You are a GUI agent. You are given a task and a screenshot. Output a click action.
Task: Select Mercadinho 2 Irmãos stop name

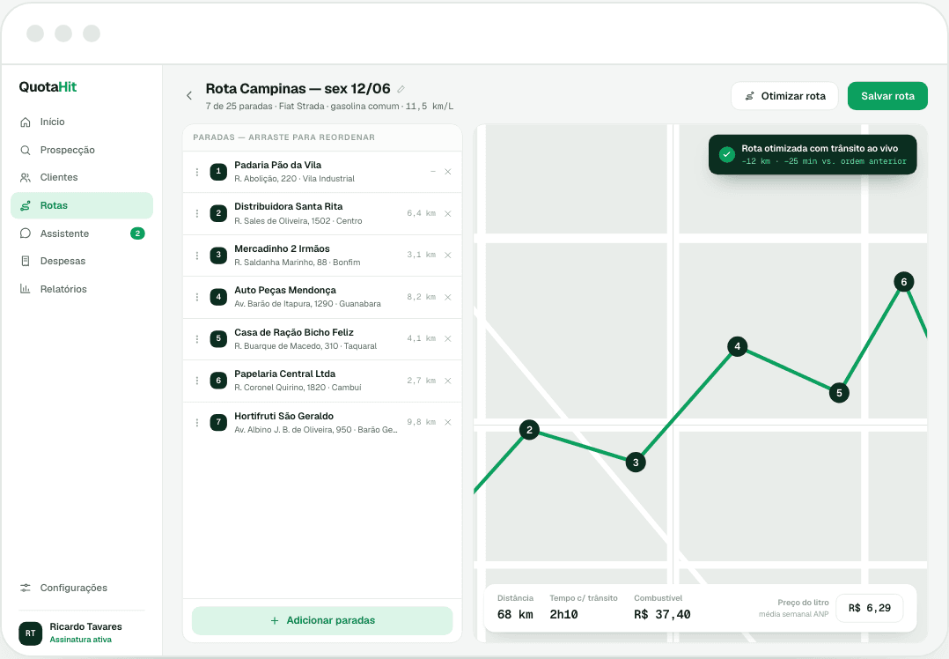[x=282, y=249]
